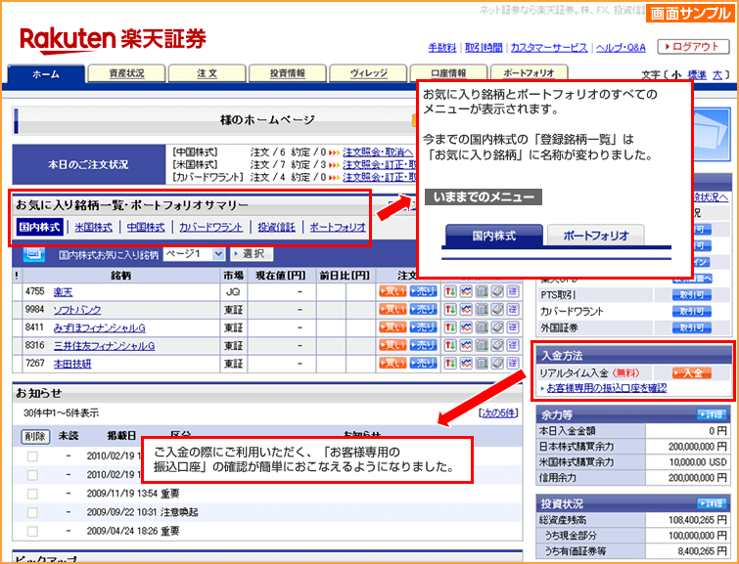Select the 中国株式 favorites sub-tab
Screen dimensions: 739x564
(146, 227)
